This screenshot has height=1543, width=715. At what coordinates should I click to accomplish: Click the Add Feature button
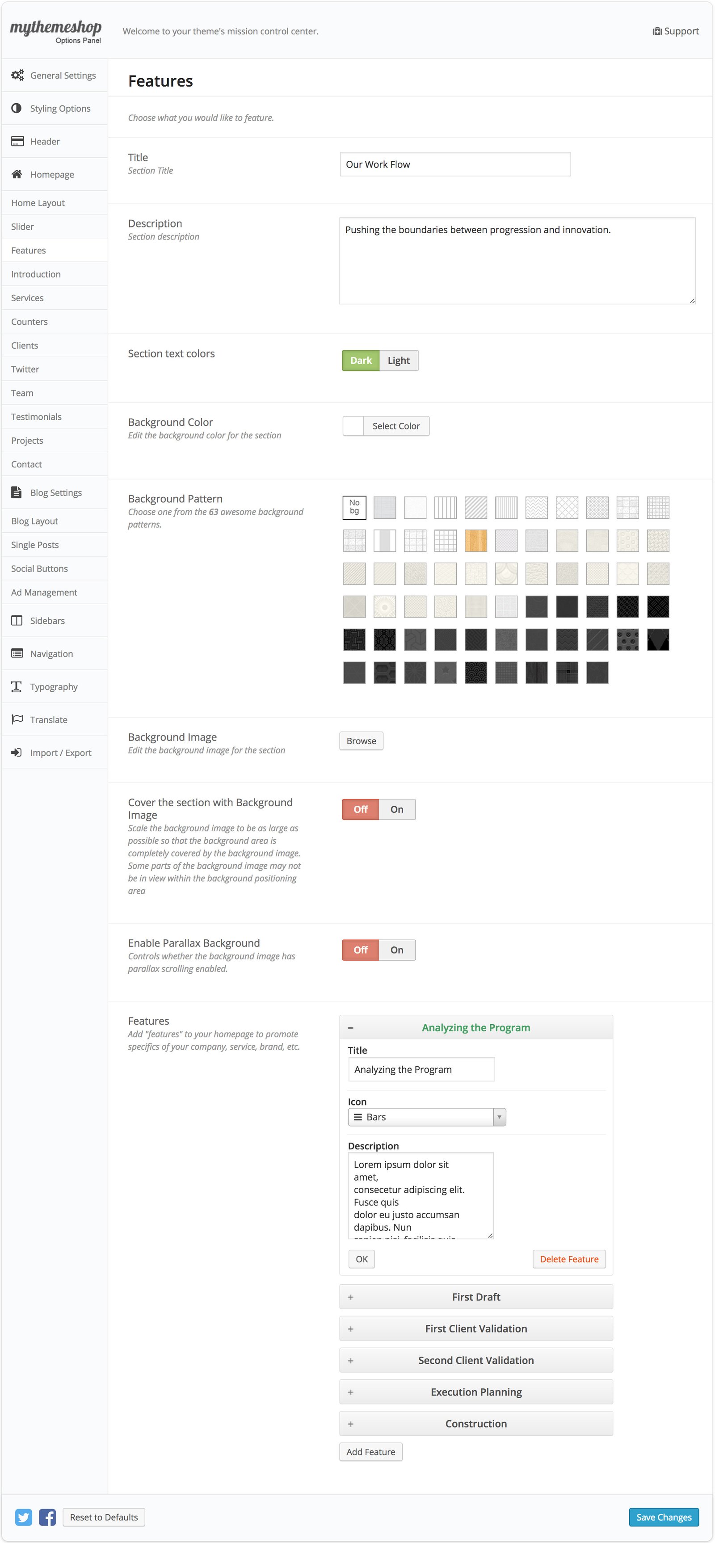(370, 1451)
